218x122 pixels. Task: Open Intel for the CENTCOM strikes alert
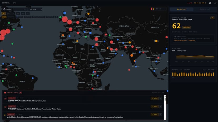click(x=155, y=114)
